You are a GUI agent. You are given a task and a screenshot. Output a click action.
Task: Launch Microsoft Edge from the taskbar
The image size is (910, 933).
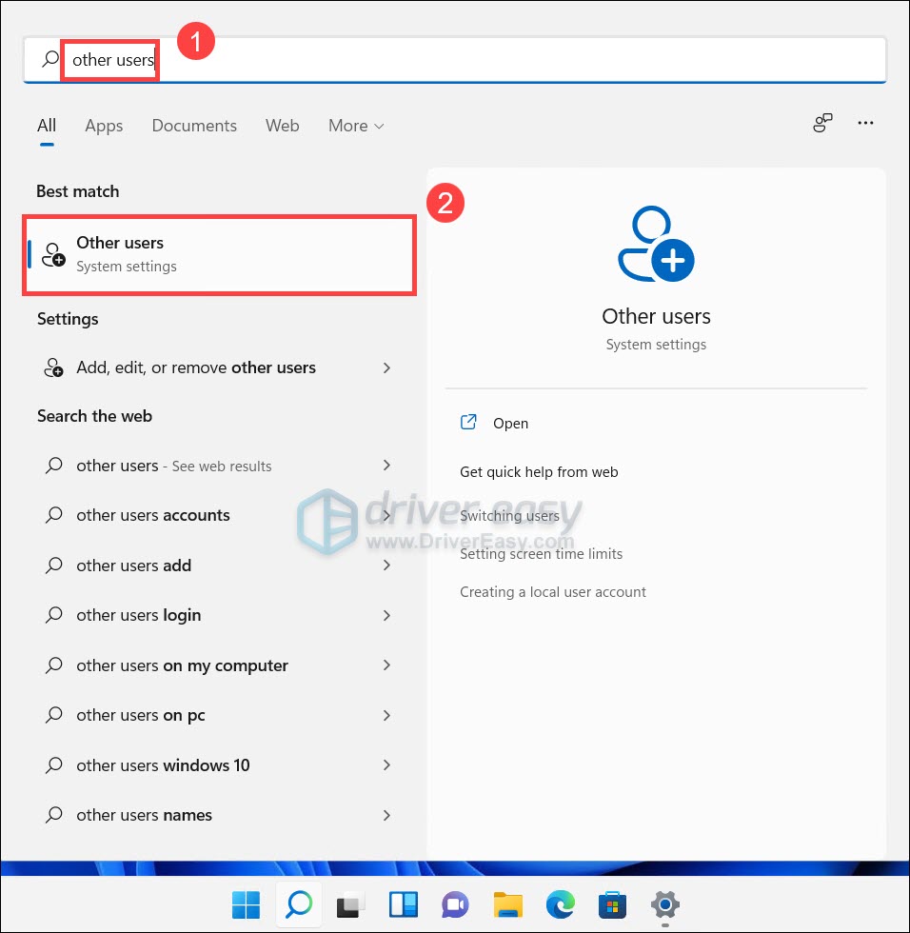(561, 905)
